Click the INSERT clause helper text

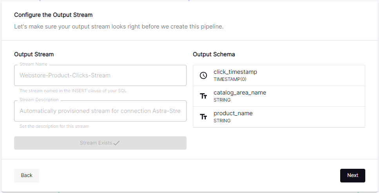(73, 91)
